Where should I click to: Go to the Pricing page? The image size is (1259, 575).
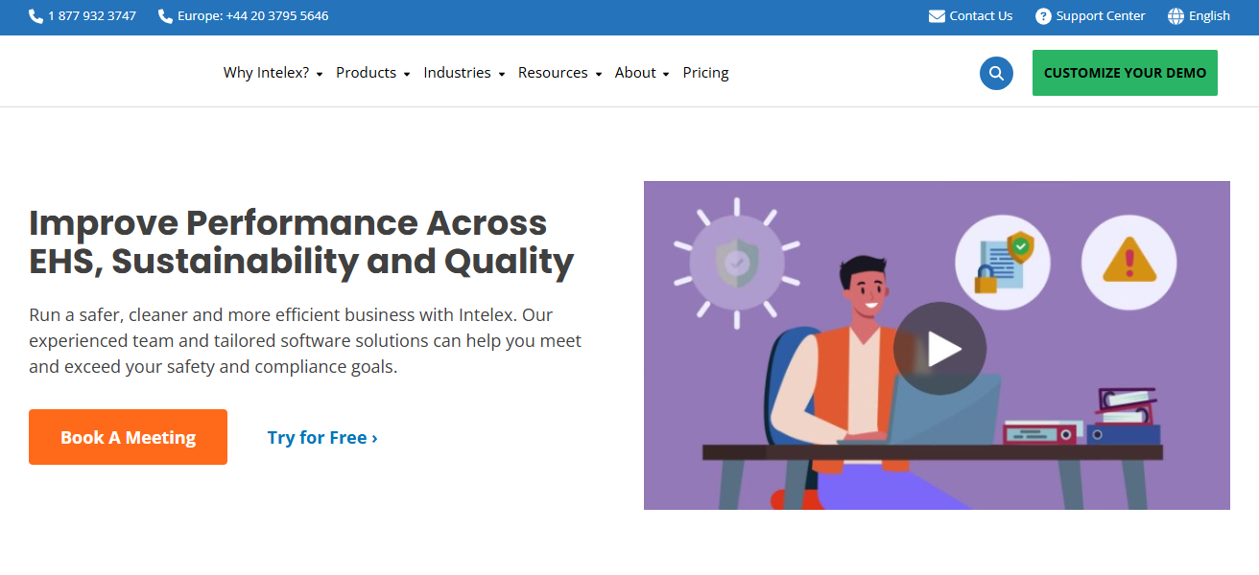coord(705,73)
